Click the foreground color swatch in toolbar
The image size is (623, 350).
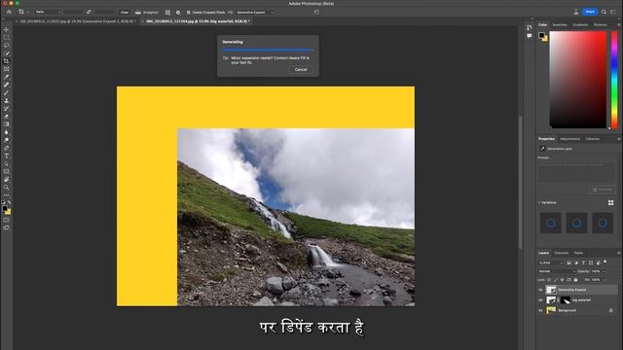[x=4, y=208]
